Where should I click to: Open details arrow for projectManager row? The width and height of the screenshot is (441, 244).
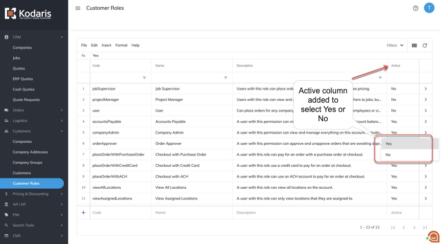pos(425,100)
